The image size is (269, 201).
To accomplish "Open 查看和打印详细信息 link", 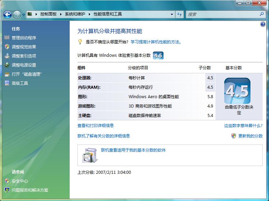I will 96,125.
